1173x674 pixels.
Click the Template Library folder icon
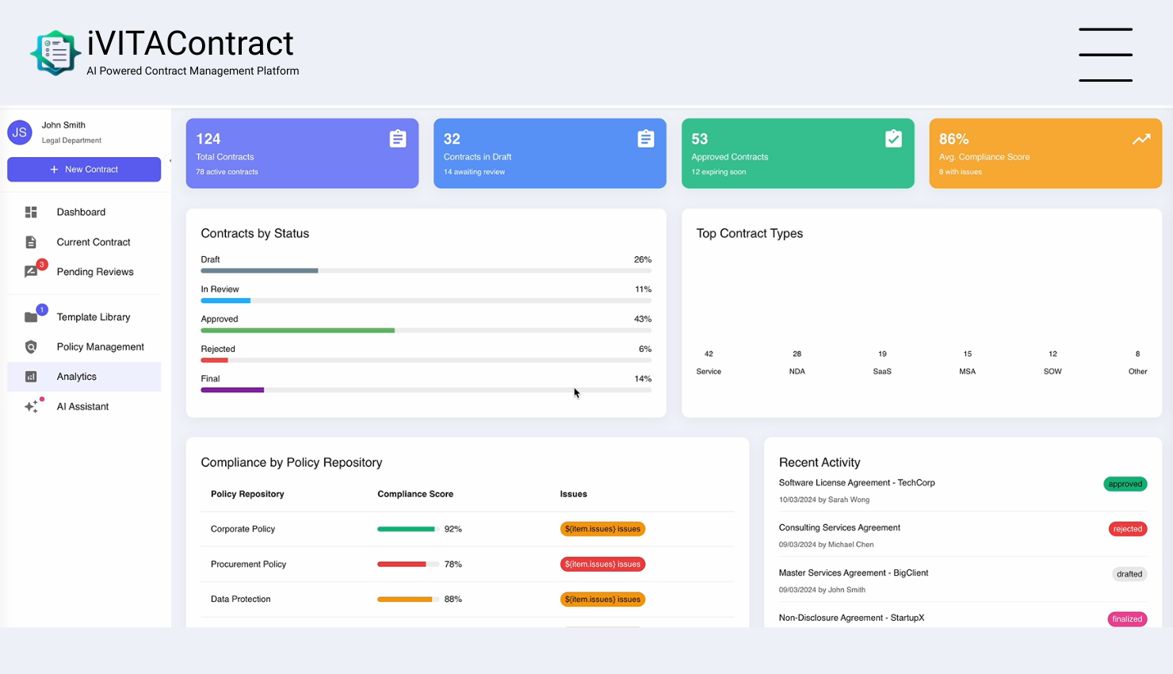pos(32,317)
